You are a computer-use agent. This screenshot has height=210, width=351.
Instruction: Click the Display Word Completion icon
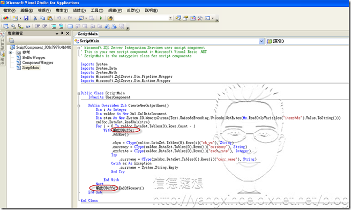(x=28, y=26)
